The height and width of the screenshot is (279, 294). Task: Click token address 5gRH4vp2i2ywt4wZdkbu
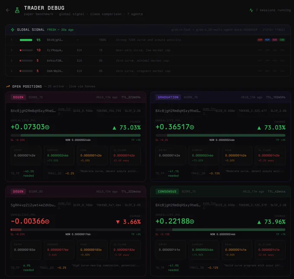click(x=33, y=205)
